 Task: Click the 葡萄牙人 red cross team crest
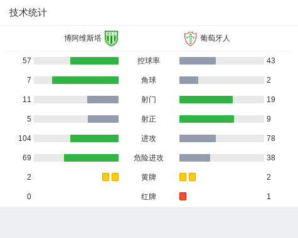point(190,39)
